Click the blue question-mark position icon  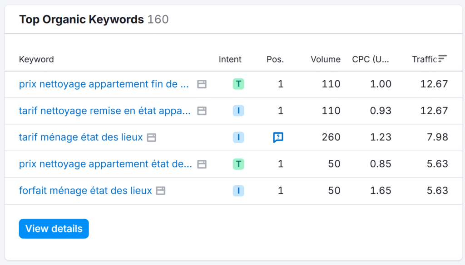coord(277,137)
